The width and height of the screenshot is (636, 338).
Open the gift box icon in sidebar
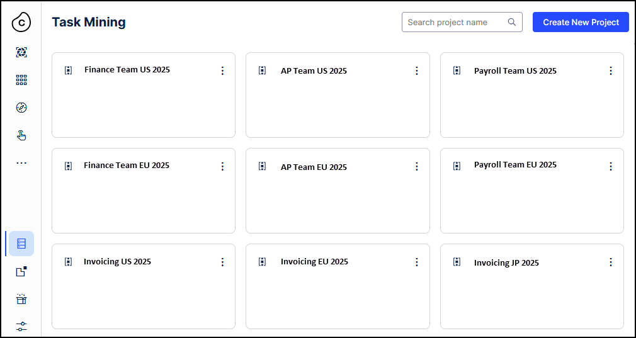click(x=21, y=299)
